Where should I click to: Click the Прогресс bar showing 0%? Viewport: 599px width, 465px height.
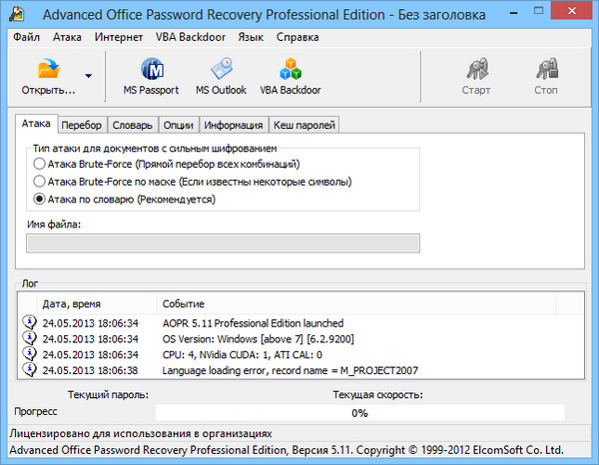tap(359, 412)
